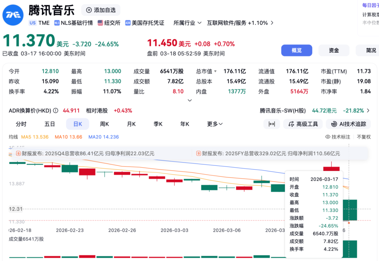Open 腾讯音乐-SW H-share quote arrow

tap(368, 111)
